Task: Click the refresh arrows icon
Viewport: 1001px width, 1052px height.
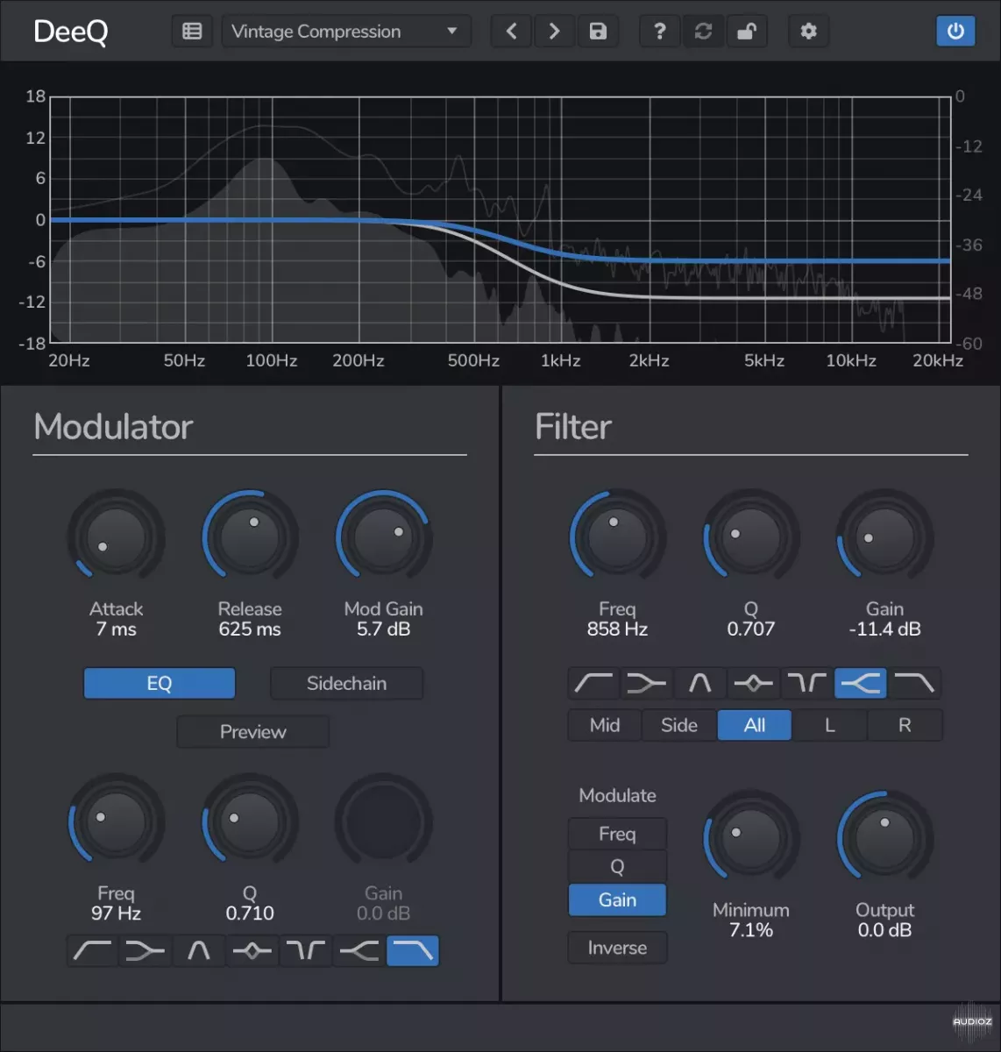Action: pyautogui.click(x=703, y=32)
